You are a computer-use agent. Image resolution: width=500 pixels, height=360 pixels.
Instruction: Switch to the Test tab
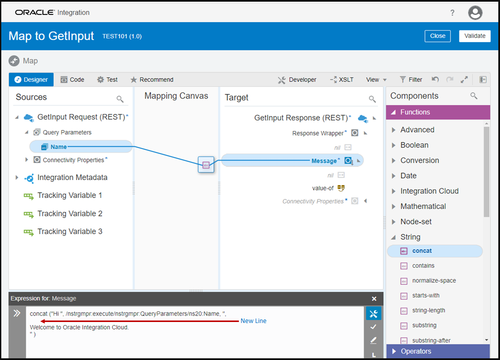point(107,79)
